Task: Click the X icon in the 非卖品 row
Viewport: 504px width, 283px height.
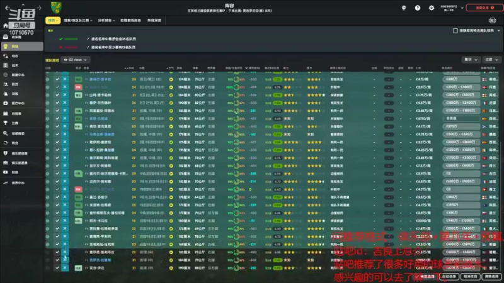Action: coord(65,118)
